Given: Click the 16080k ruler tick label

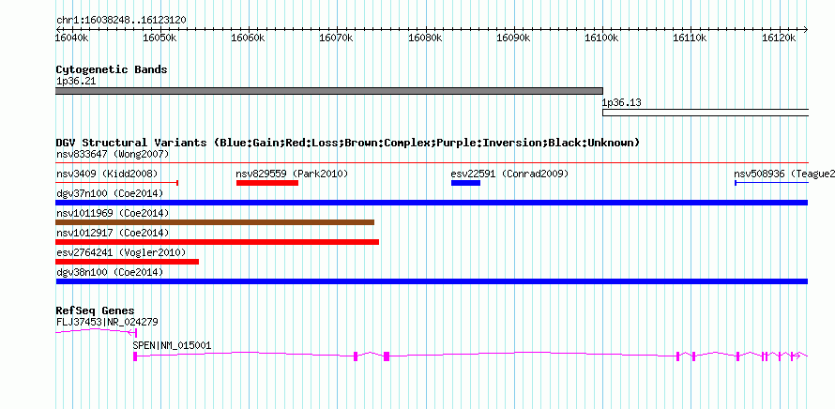Looking at the screenshot, I should 426,38.
